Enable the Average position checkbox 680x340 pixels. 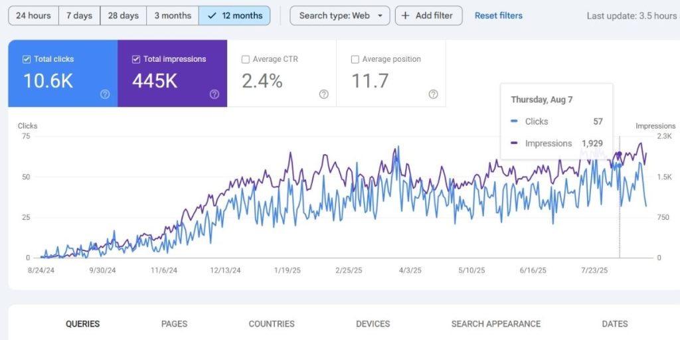pyautogui.click(x=355, y=59)
